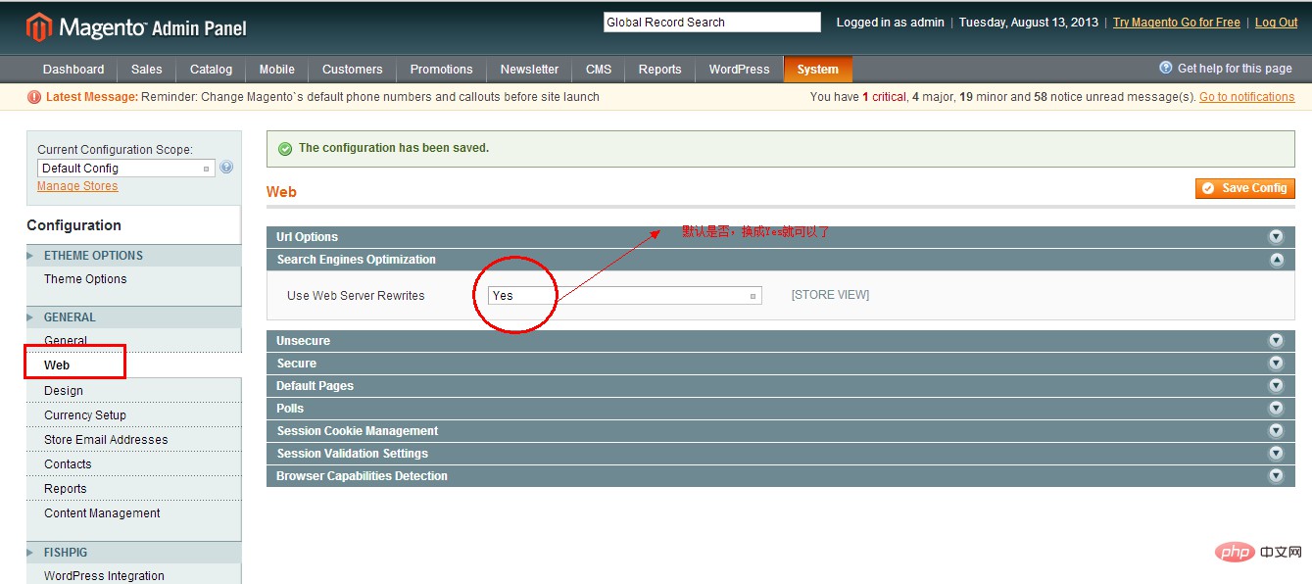Click the Save Config button
1312x584 pixels.
[1245, 188]
